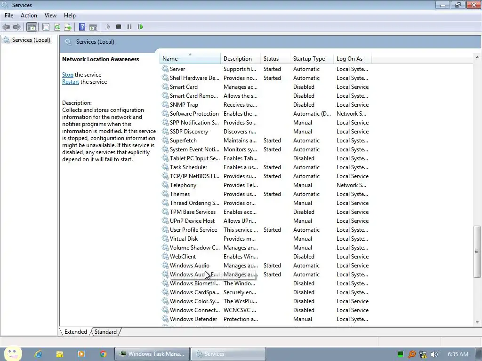Select the TCP/IP NetBIOS Helper service
Screen dimensions: 482x361
pos(265,176)
